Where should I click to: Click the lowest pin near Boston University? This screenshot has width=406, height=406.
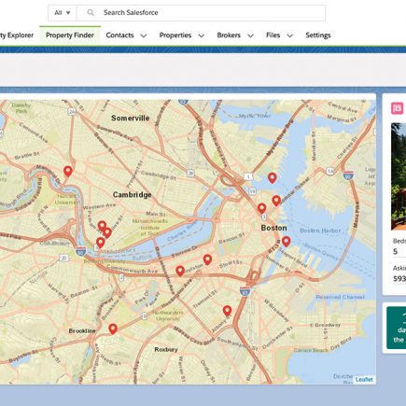click(x=100, y=243)
